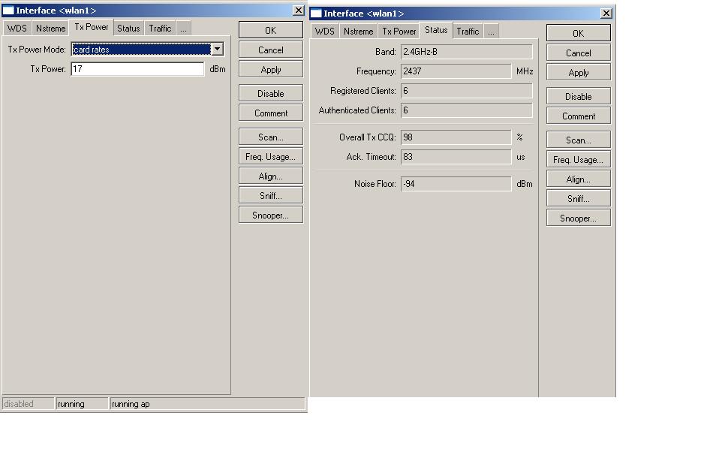Select the Registered Clients value field
Image resolution: width=722 pixels, height=470 pixels.
tap(466, 91)
